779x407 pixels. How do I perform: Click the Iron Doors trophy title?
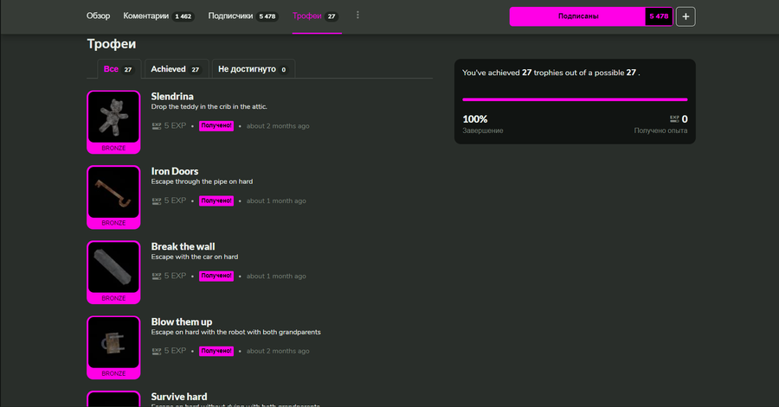(x=175, y=171)
